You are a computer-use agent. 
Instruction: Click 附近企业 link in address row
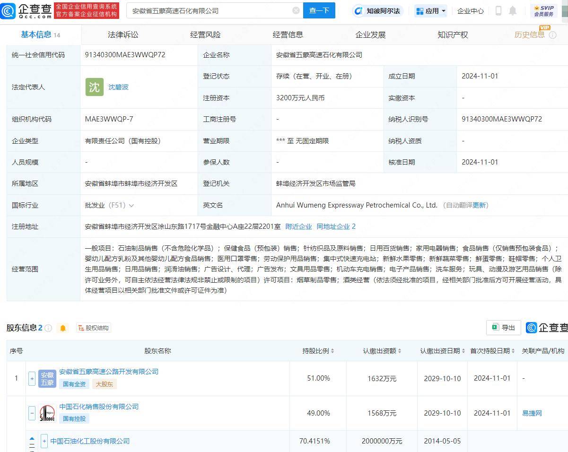[x=298, y=226]
